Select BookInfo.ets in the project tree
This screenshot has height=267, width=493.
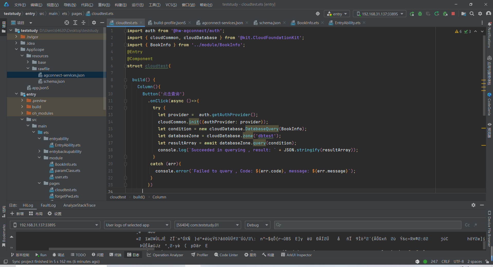(66, 164)
